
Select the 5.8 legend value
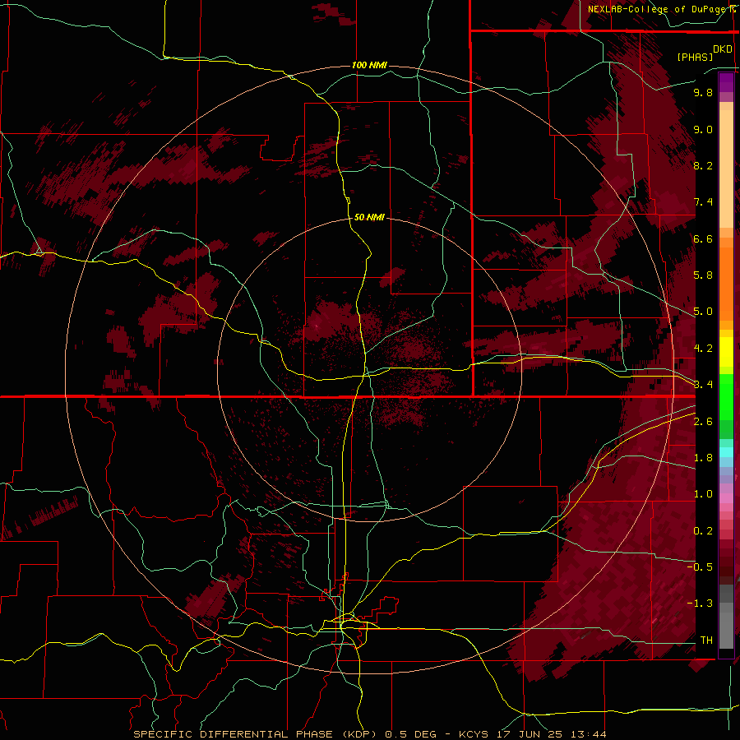click(x=703, y=275)
